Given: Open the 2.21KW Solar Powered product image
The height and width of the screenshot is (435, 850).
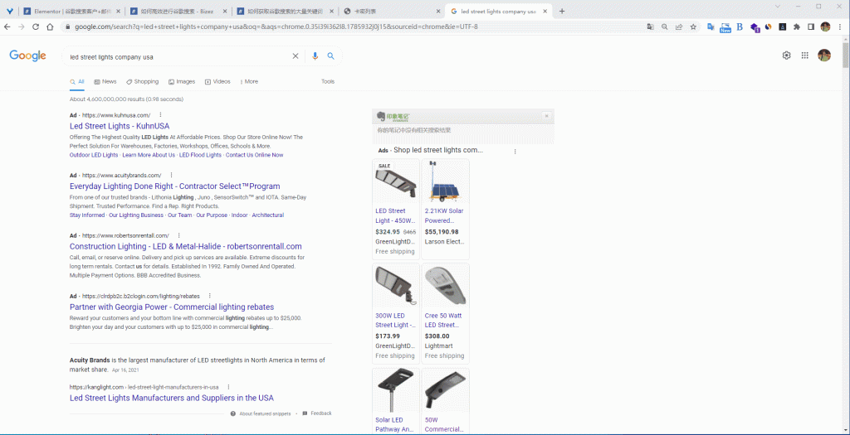Looking at the screenshot, I should pyautogui.click(x=445, y=181).
